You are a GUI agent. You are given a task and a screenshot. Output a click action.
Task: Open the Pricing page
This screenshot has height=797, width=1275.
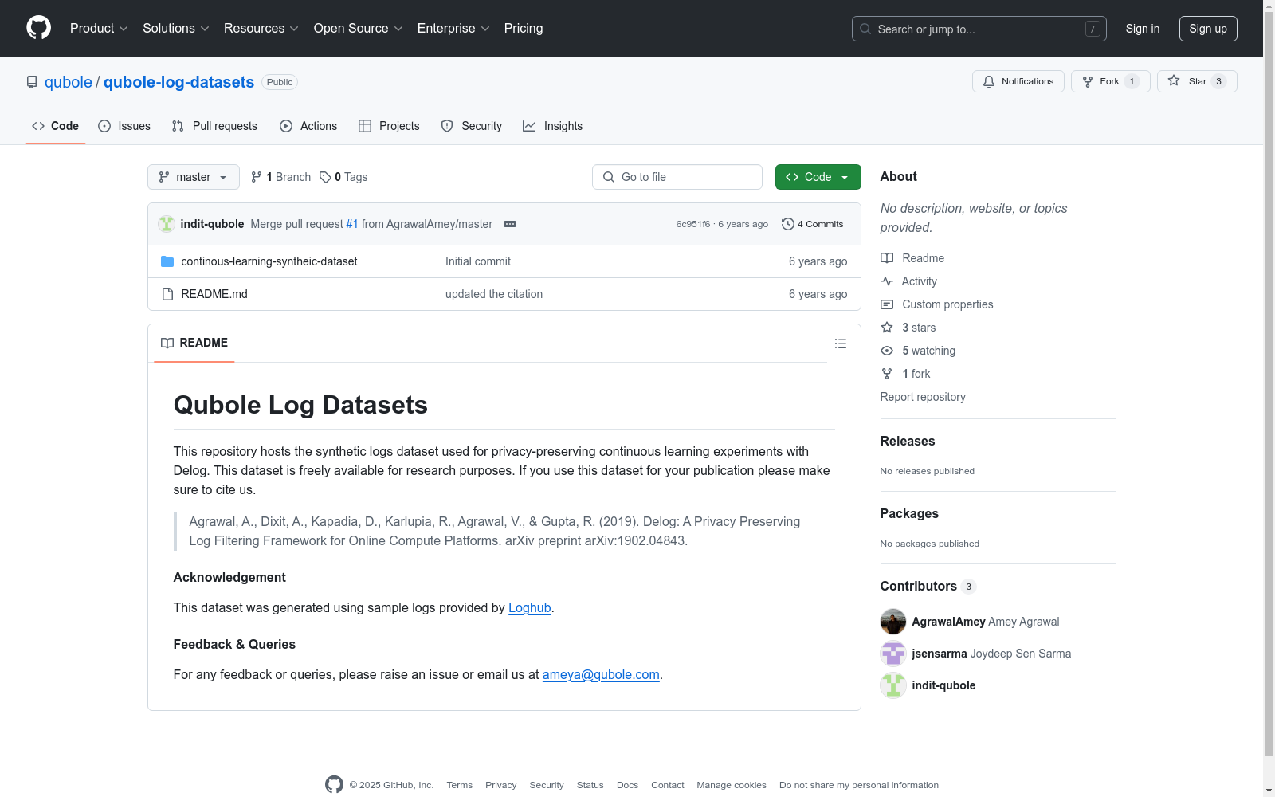524,29
